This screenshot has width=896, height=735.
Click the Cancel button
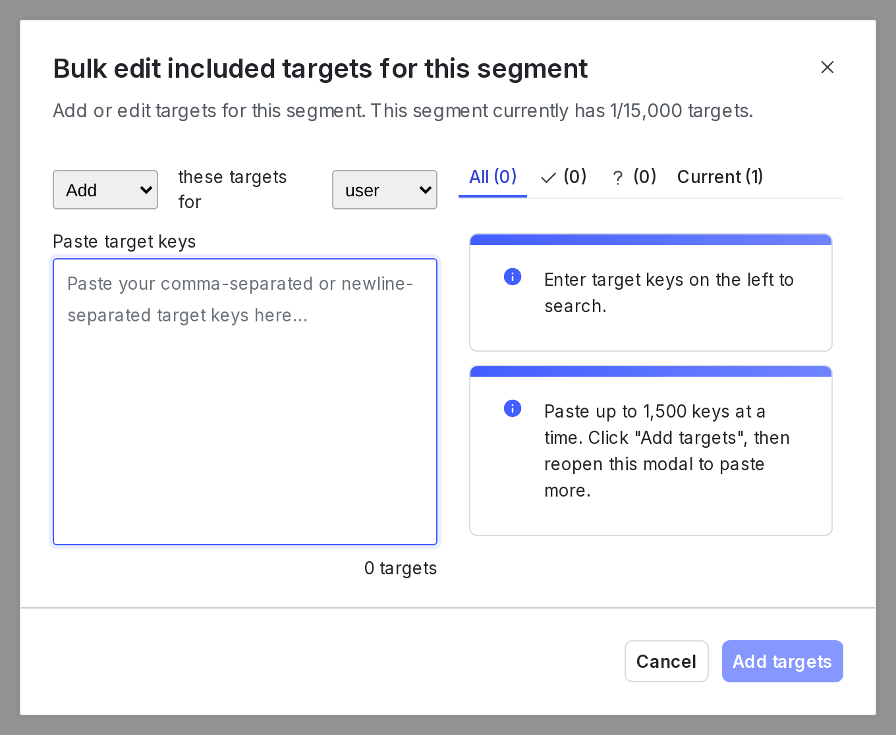pyautogui.click(x=666, y=661)
